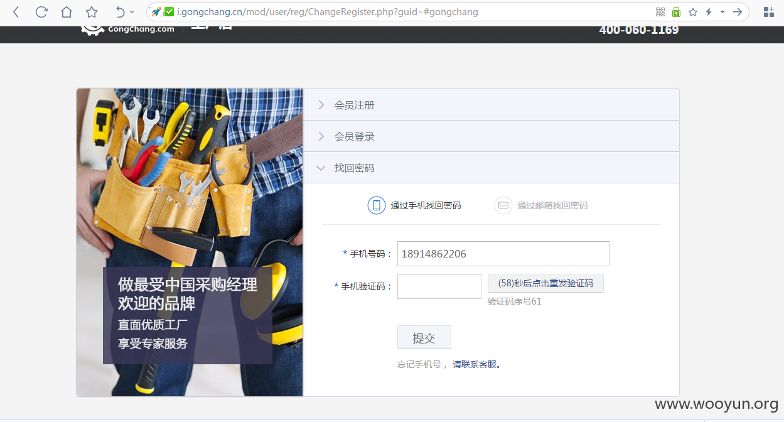
Task: Click the 直面优质工厂 text on banner
Action: click(x=153, y=325)
